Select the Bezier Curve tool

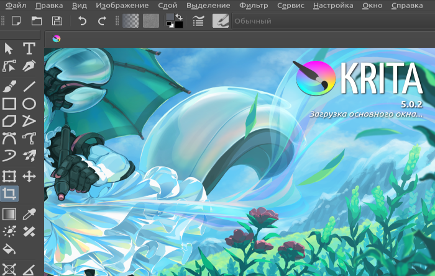tap(9, 138)
